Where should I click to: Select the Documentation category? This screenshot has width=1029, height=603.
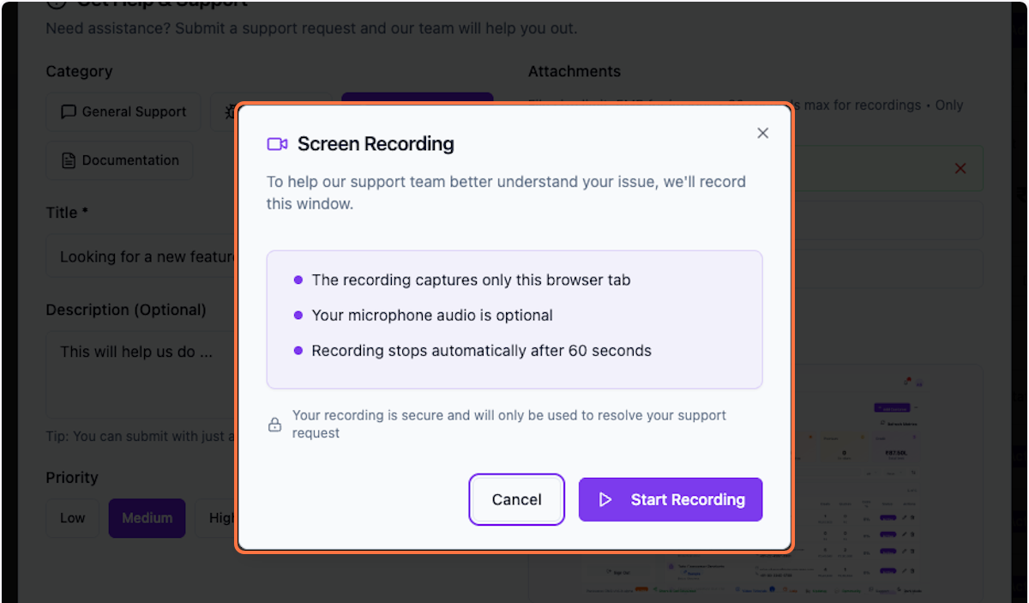pyautogui.click(x=119, y=160)
